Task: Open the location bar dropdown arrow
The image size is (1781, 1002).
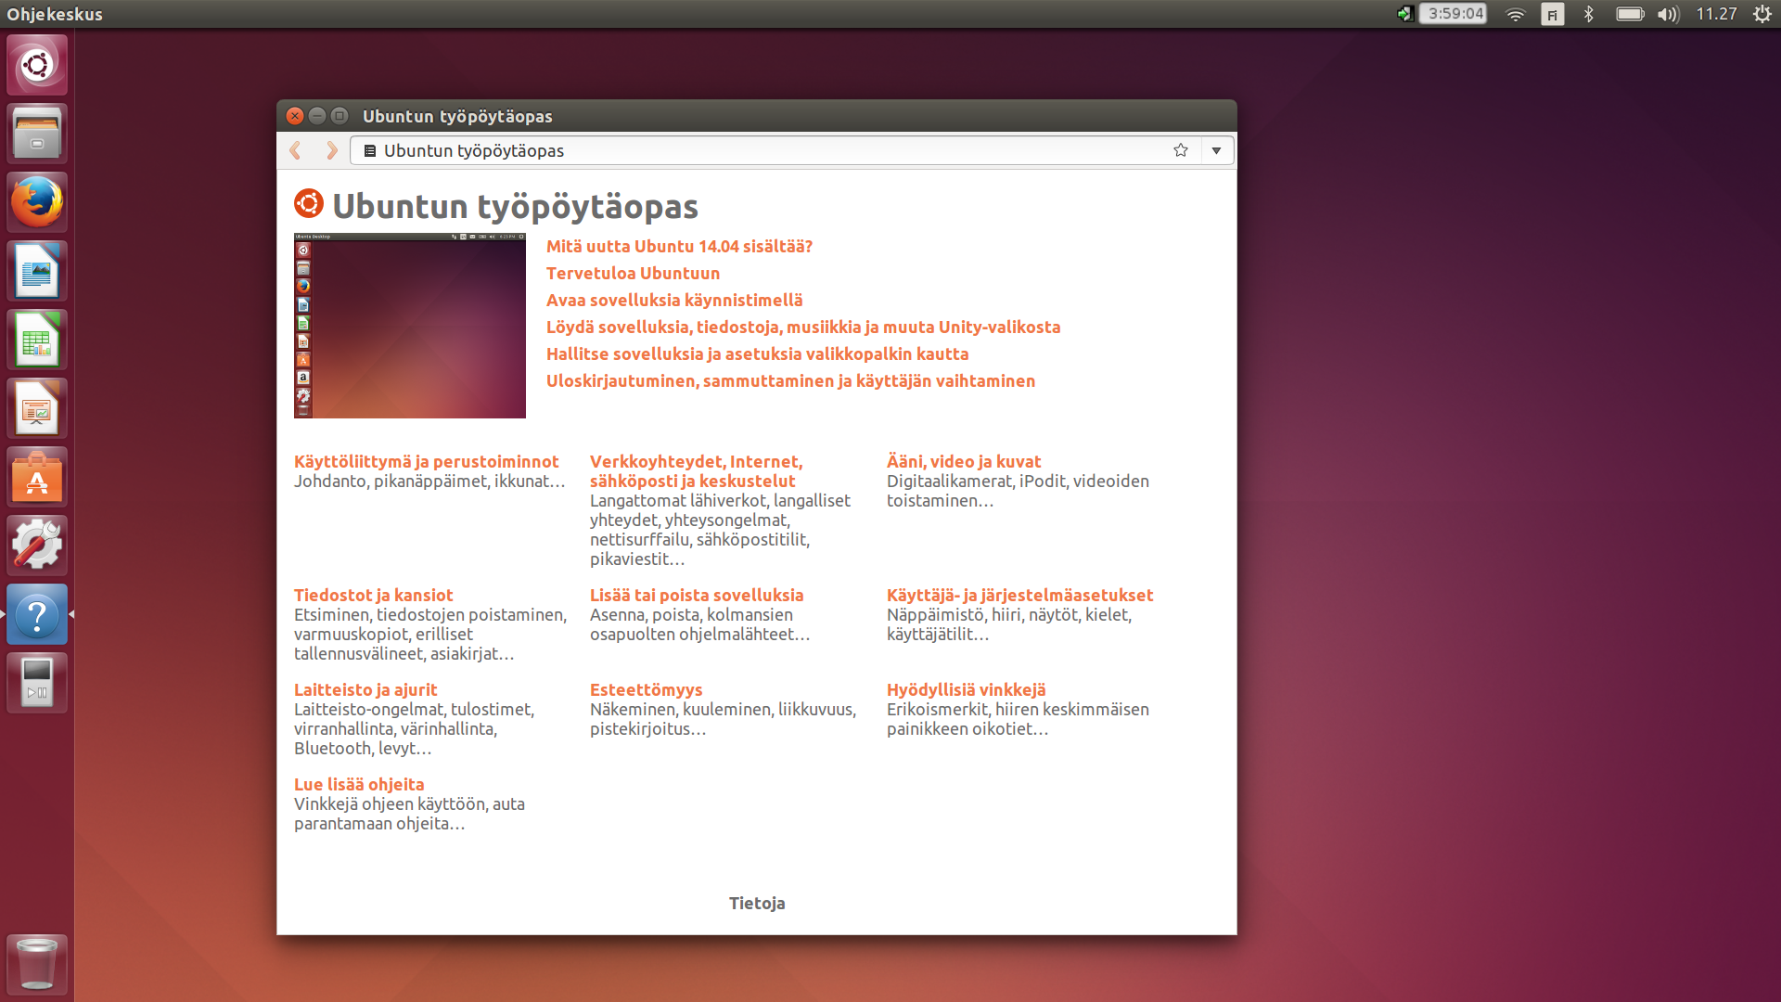Action: (1215, 150)
